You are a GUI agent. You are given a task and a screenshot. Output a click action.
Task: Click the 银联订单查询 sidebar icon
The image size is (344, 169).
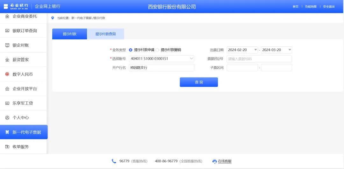point(7,31)
